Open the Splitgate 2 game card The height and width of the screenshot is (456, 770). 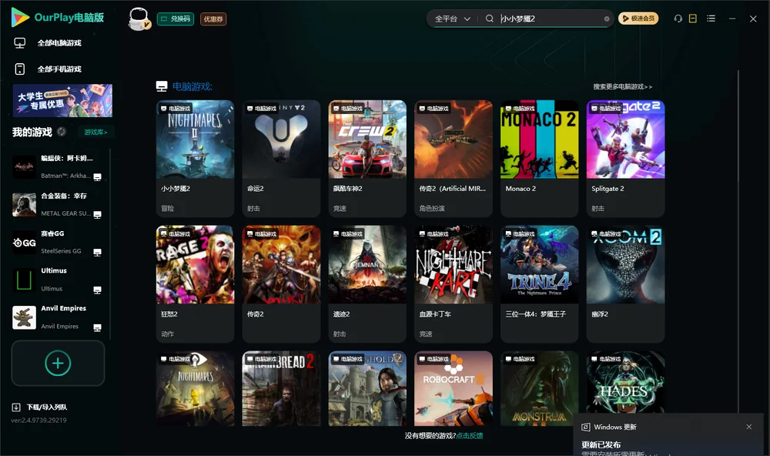(x=625, y=158)
